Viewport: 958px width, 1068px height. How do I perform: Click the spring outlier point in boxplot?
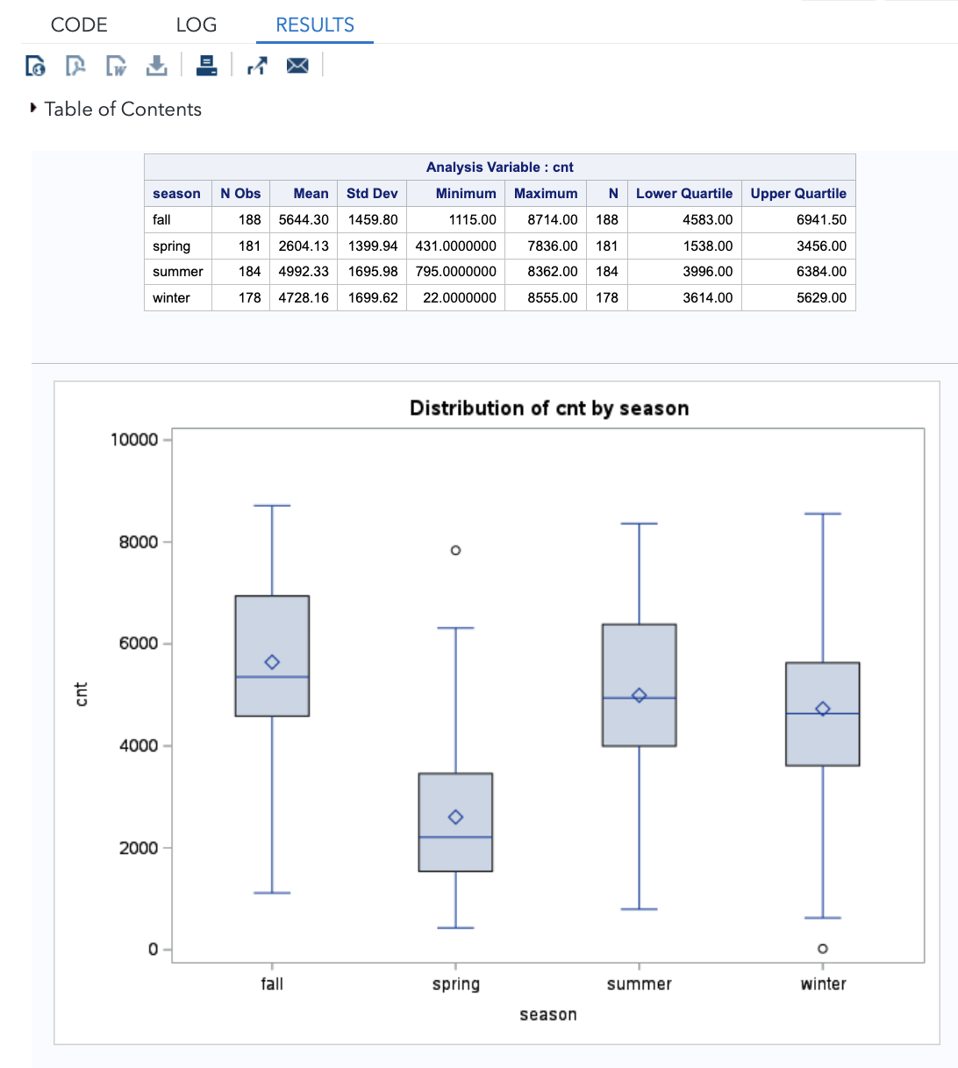tap(455, 551)
